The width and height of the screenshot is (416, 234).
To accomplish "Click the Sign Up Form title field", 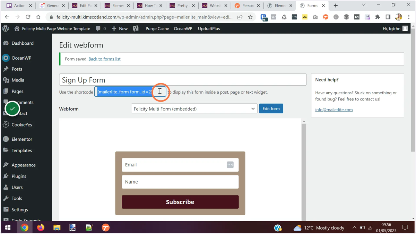I will (183, 80).
